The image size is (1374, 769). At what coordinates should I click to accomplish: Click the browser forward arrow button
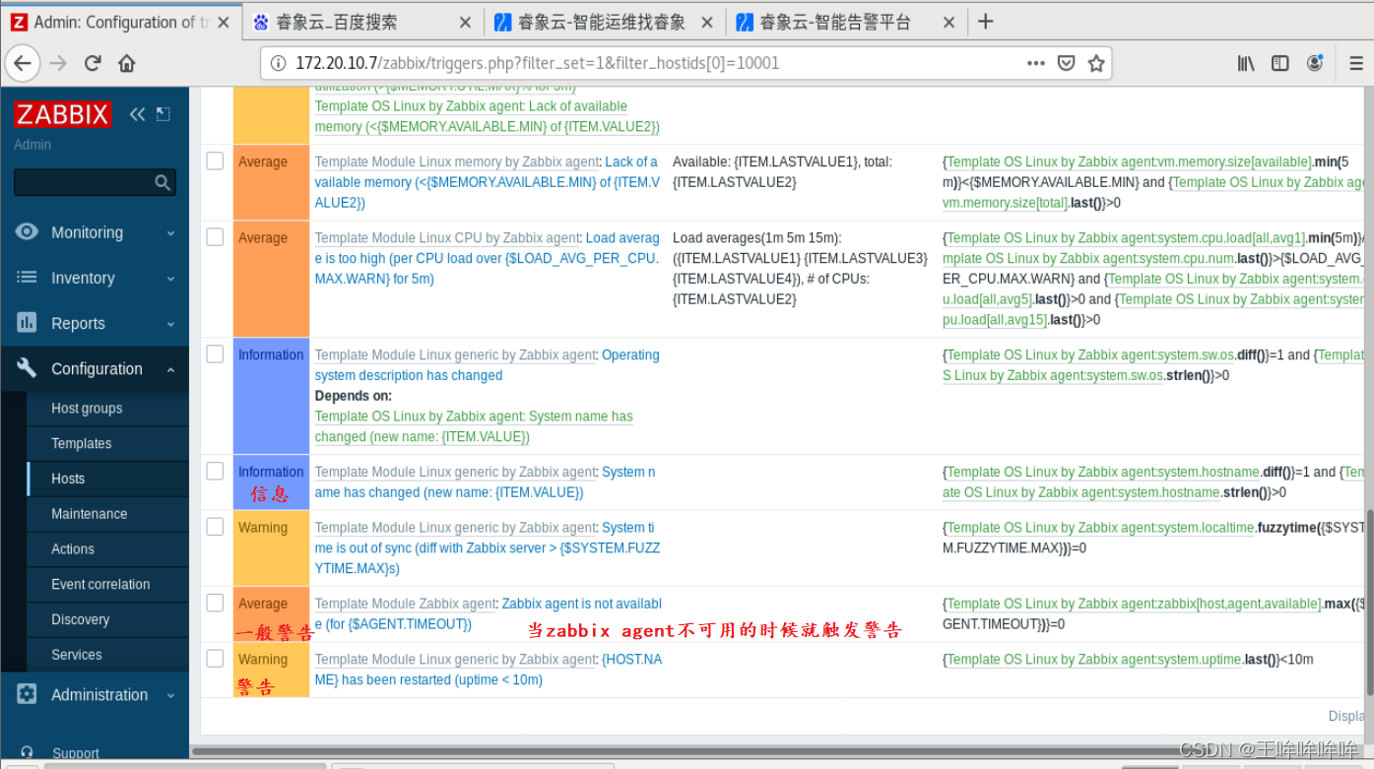pyautogui.click(x=58, y=63)
